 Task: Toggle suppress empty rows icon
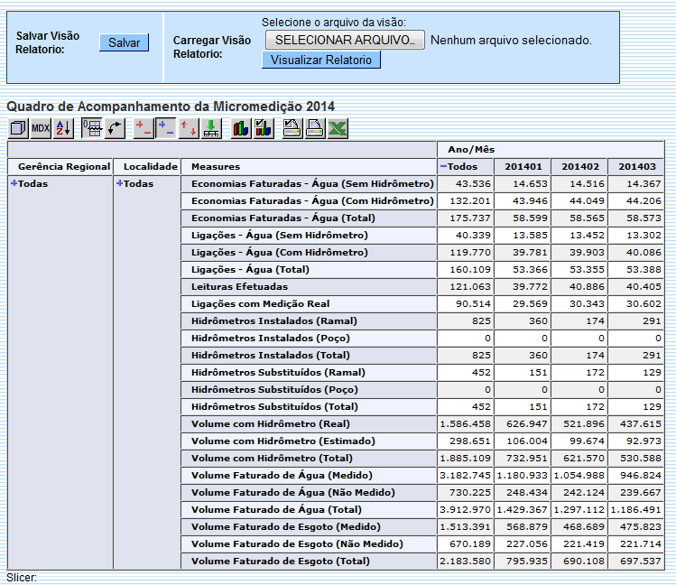(x=91, y=128)
